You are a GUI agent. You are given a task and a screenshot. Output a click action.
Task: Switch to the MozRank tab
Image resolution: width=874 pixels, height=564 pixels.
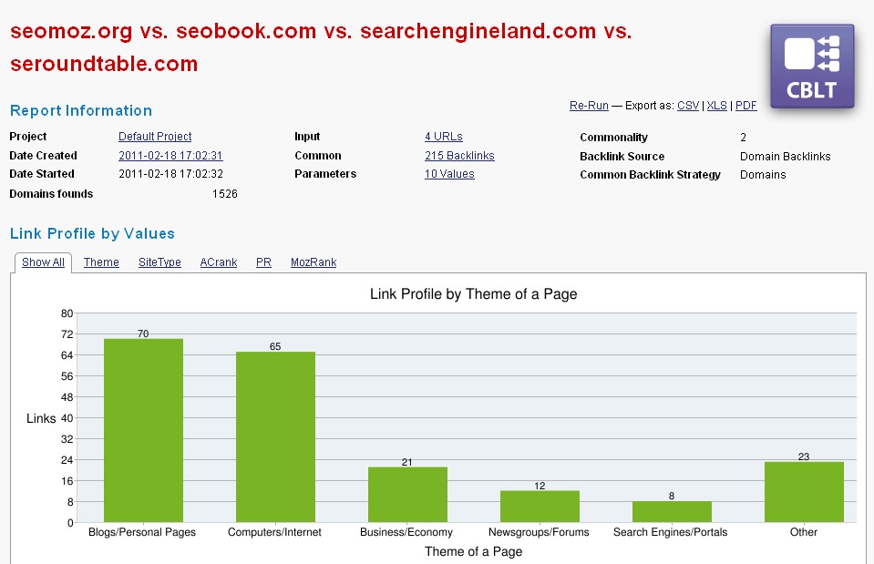pyautogui.click(x=314, y=261)
